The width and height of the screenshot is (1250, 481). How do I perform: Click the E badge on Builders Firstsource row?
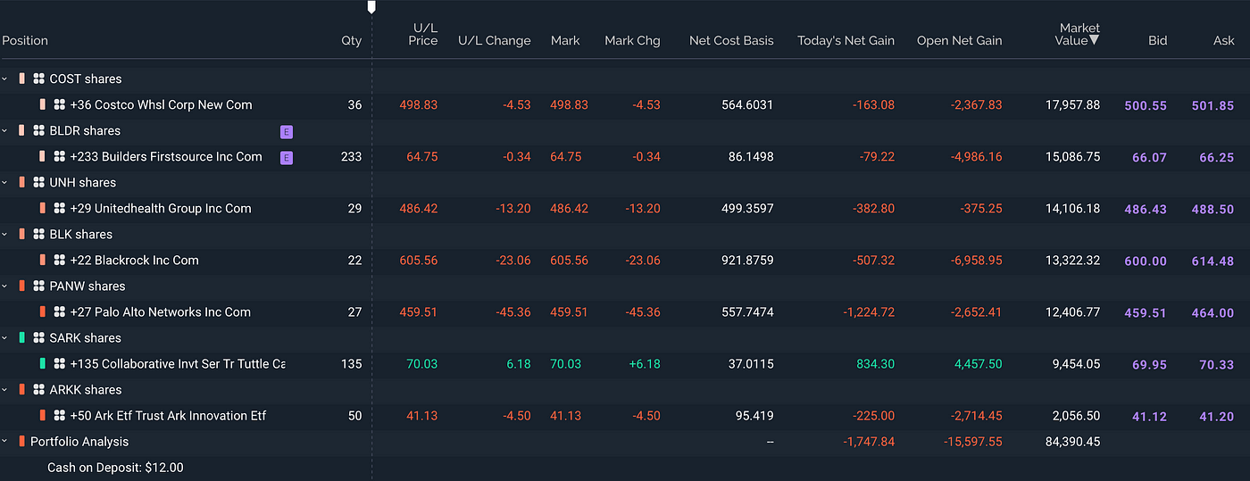pyautogui.click(x=286, y=158)
